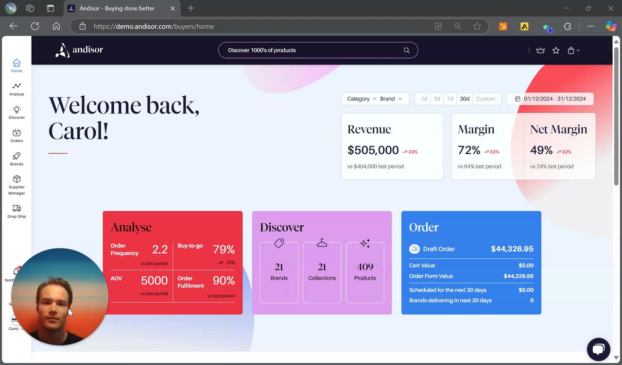The image size is (622, 365).
Task: Select the Andisor - Buying done better tab
Action: pos(122,8)
